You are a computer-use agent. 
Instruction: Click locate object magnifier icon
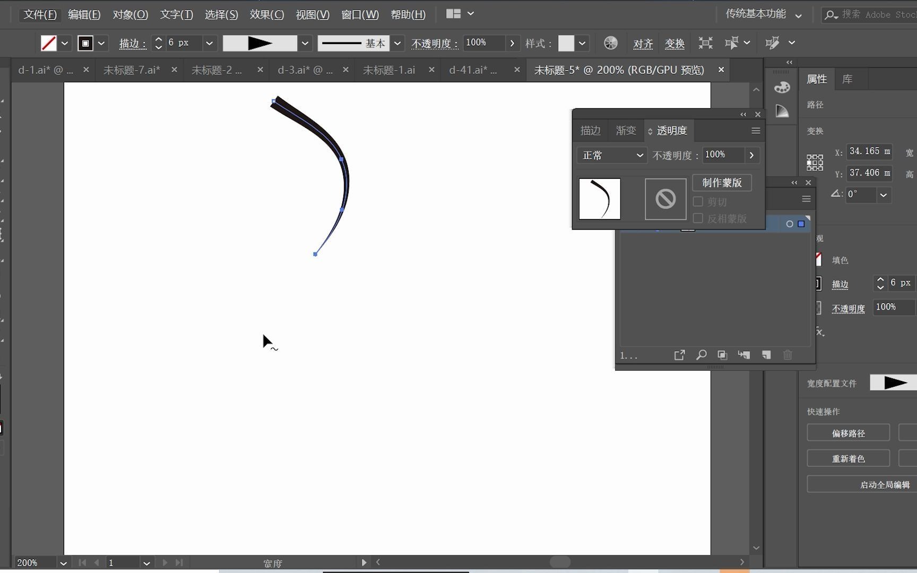click(701, 355)
